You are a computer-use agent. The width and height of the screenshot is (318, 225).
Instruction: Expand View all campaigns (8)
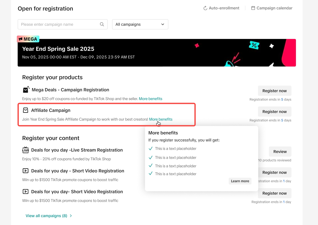coord(49,216)
